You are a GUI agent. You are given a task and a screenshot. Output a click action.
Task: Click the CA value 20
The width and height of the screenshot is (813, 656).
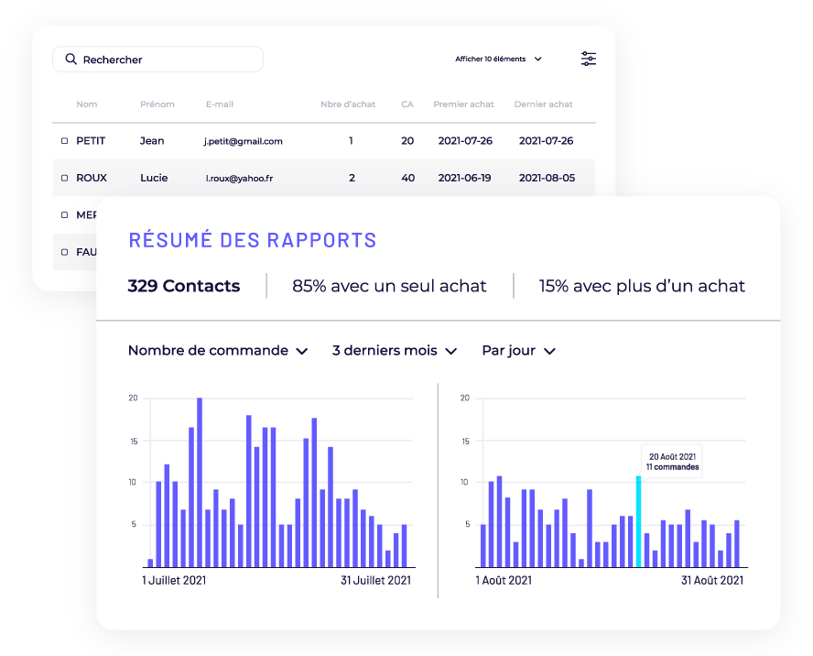pos(407,141)
